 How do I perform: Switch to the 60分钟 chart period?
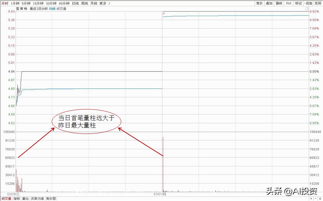[x=64, y=3]
